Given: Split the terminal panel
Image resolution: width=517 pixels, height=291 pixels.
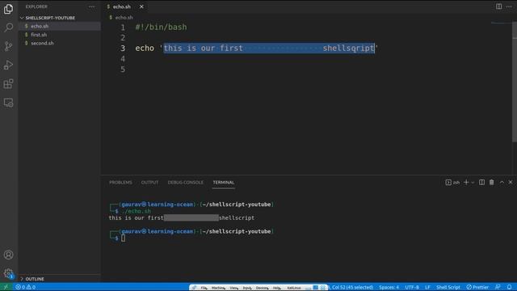Looking at the screenshot, I should [481, 182].
